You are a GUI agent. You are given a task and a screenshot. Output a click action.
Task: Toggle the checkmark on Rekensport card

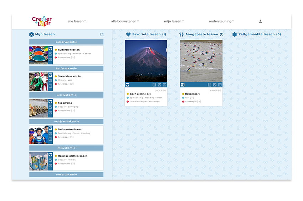215,85
